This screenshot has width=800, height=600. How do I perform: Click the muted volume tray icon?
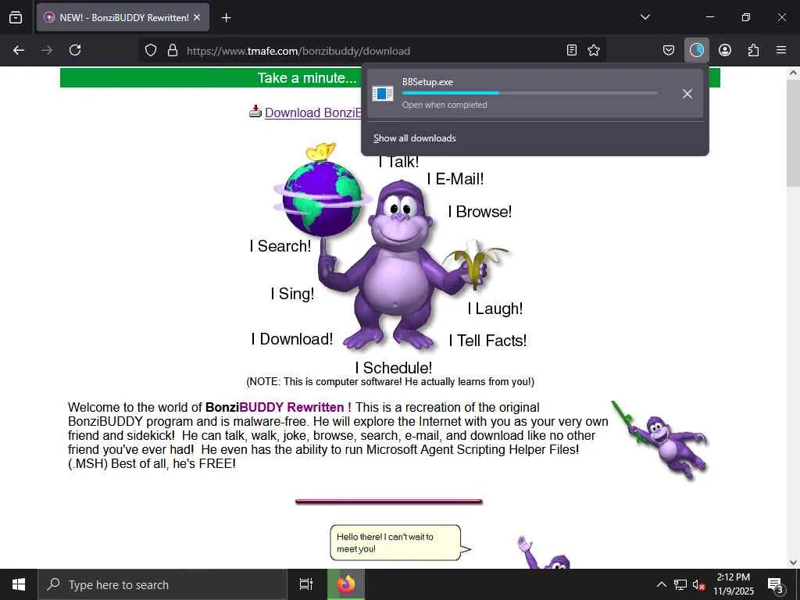[698, 584]
